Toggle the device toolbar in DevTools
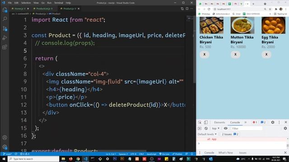Image resolution: width=289 pixels, height=162 pixels. pos(206,122)
